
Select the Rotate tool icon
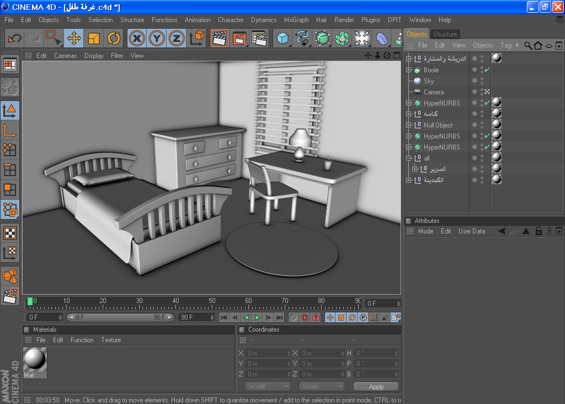(114, 38)
